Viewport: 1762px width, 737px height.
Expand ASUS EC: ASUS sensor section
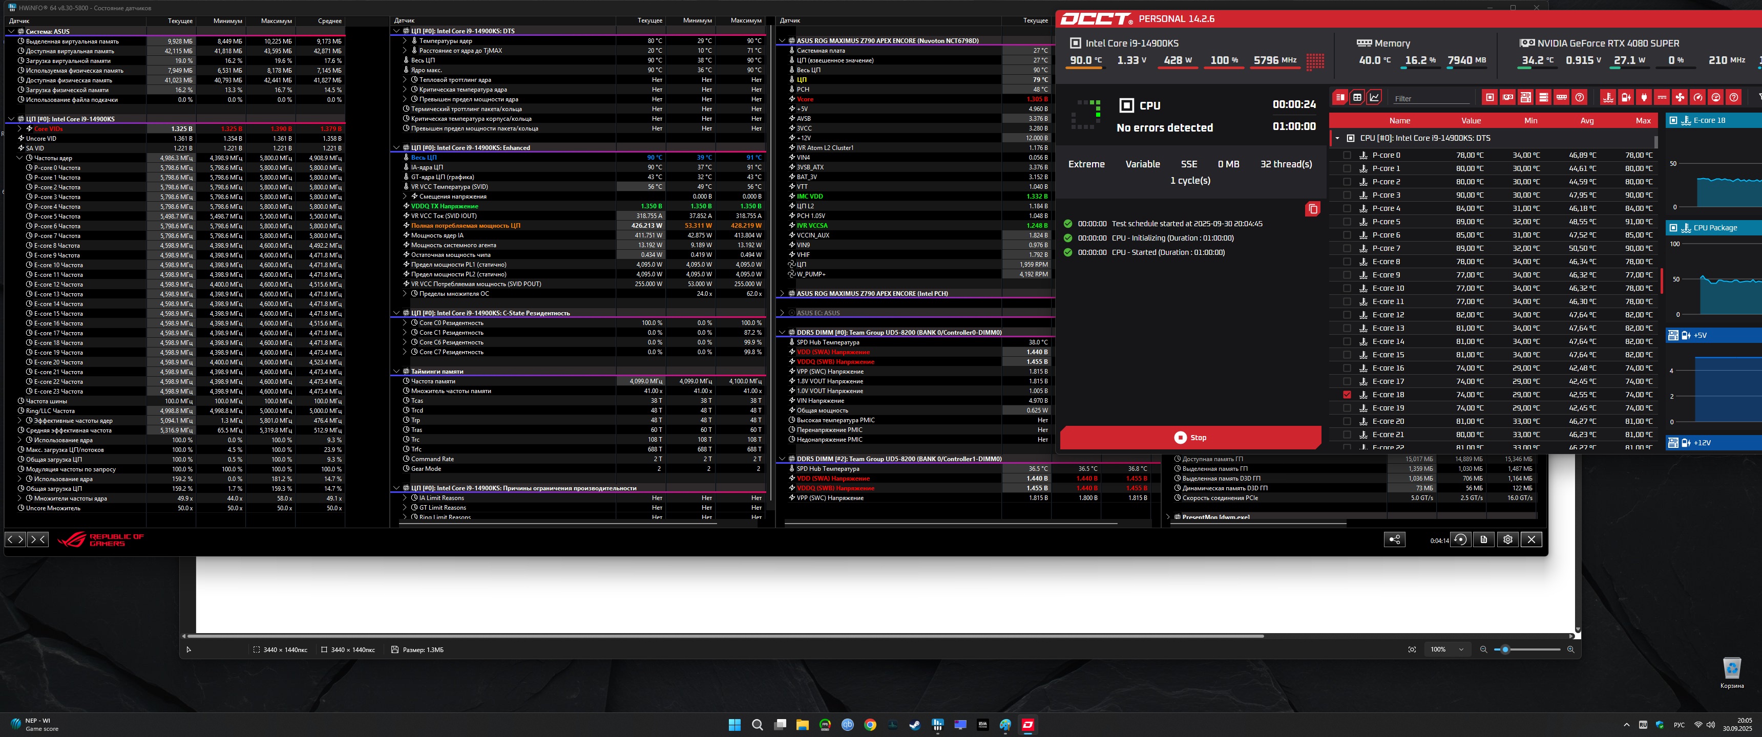783,313
